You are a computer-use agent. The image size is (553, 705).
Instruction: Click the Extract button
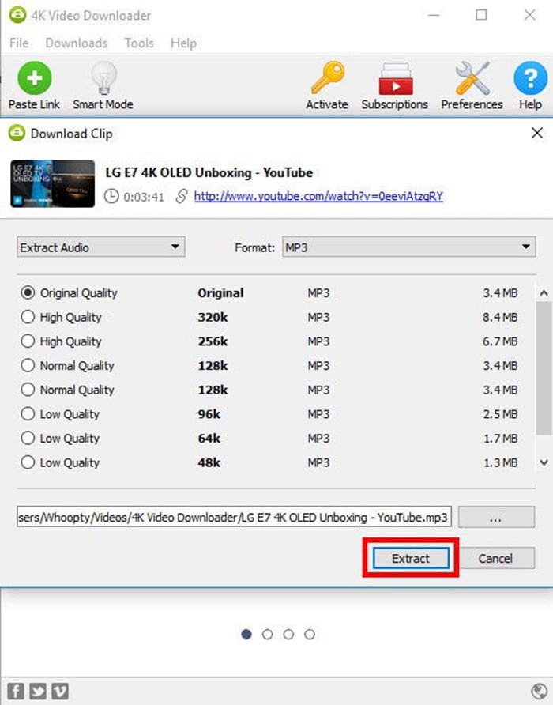pyautogui.click(x=411, y=558)
